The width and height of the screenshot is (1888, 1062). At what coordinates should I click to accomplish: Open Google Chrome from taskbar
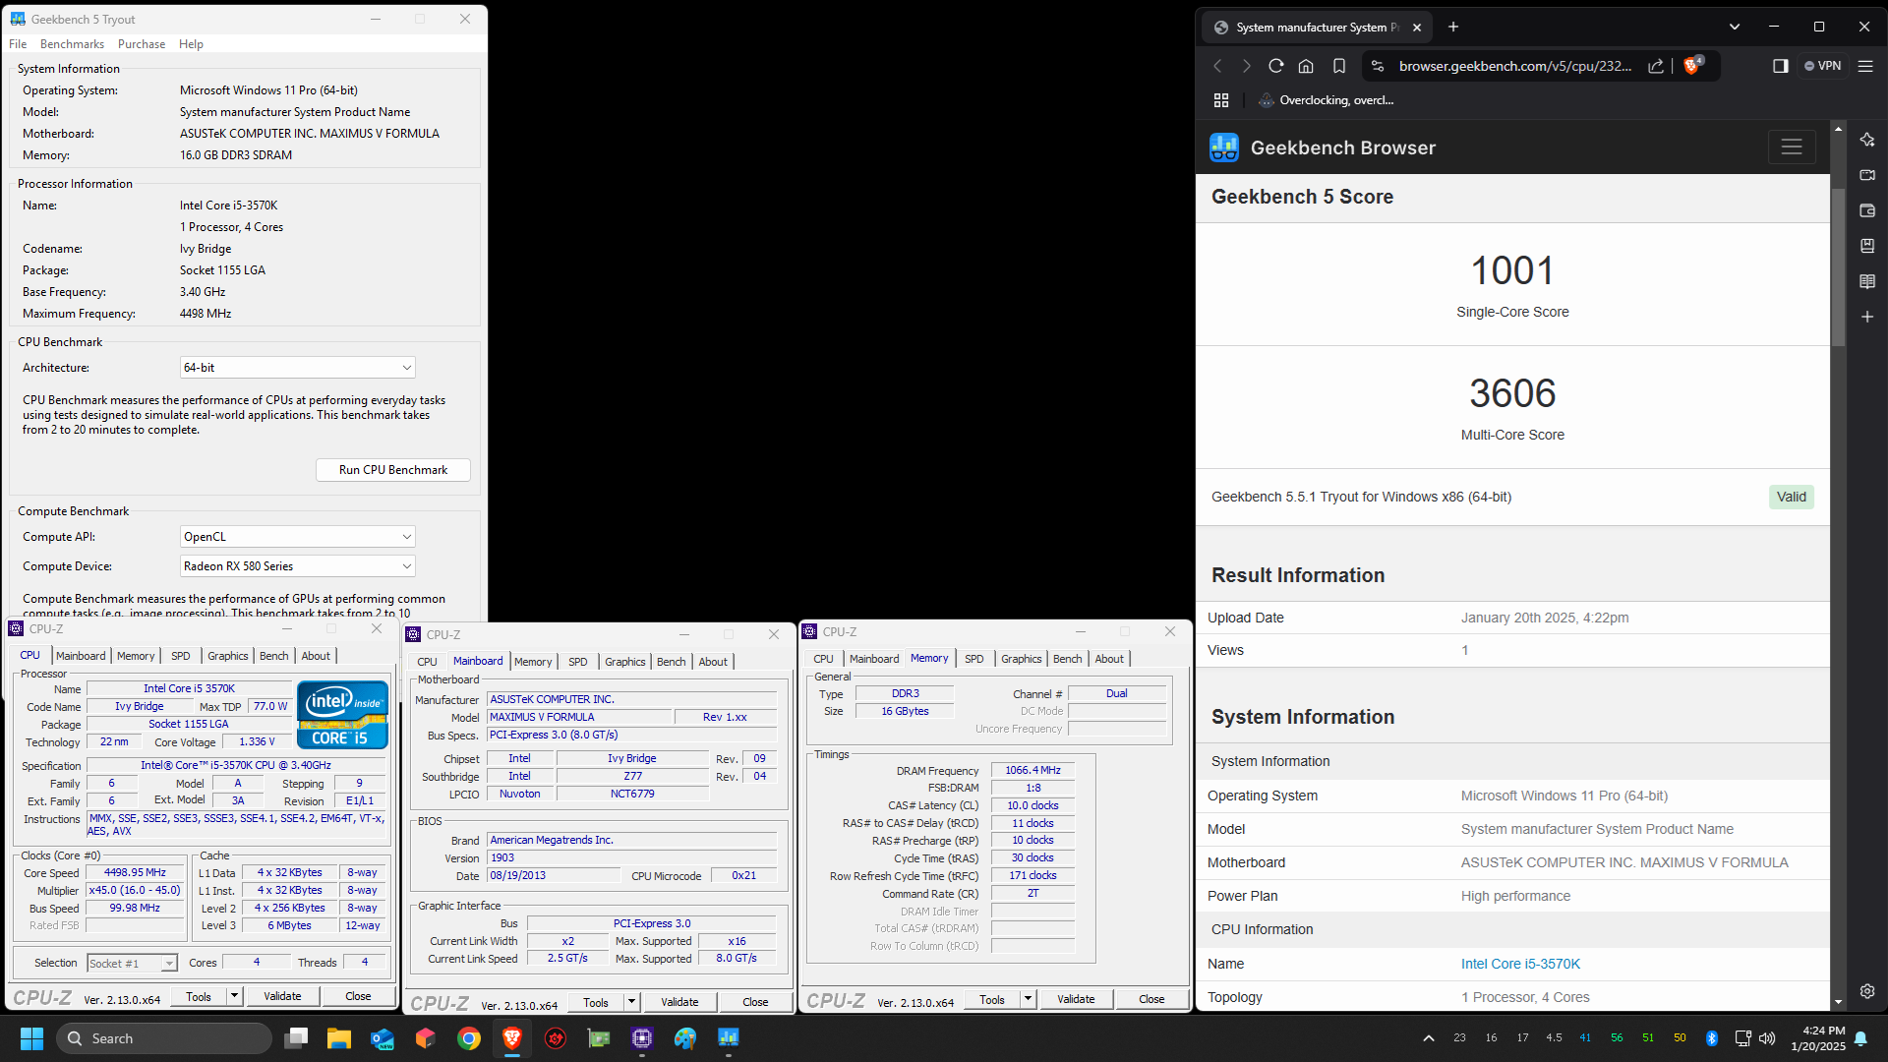tap(469, 1038)
